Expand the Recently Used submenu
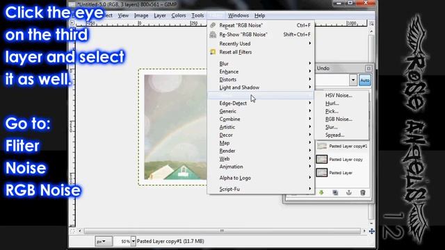The width and height of the screenshot is (445, 250). coord(261,44)
